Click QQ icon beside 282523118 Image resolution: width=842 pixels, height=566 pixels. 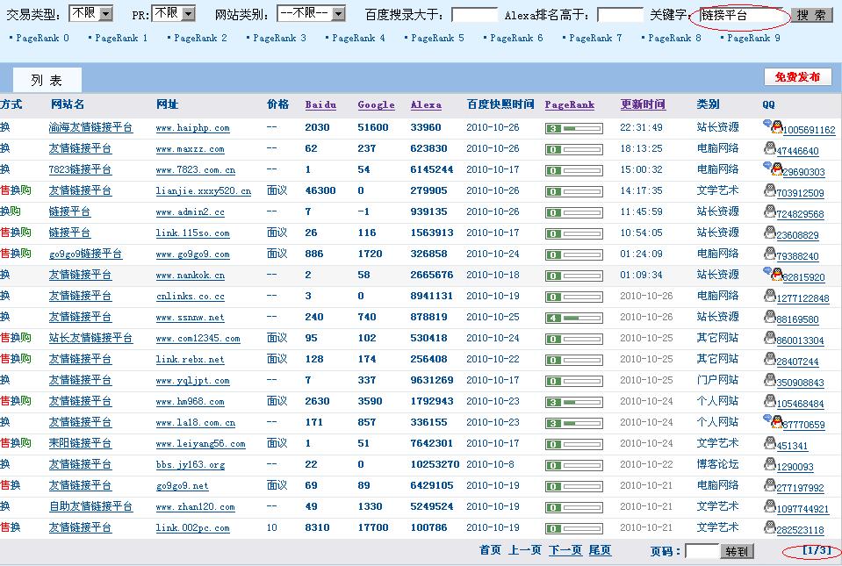coord(769,528)
